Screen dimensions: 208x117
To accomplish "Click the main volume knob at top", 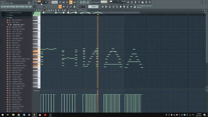I will click(x=35, y=2).
